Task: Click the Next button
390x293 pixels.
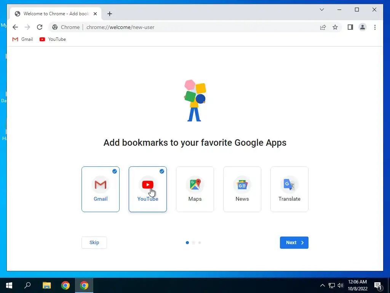Action: coord(294,242)
